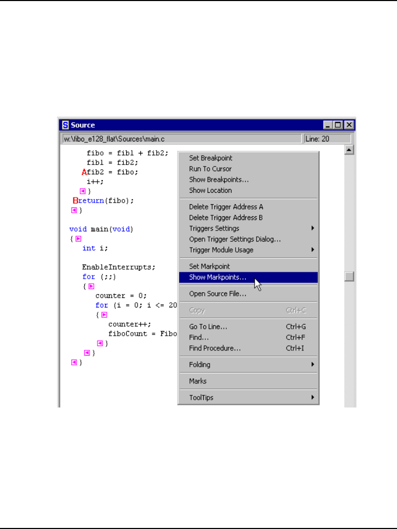Image resolution: width=397 pixels, height=529 pixels.
Task: Click file path field w:\fibo_e128_flat\Sources\main.c
Action: pyautogui.click(x=182, y=139)
